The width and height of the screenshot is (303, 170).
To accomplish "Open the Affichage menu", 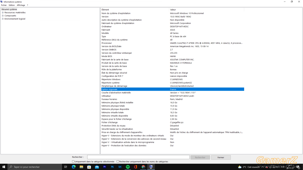I will [21, 5].
